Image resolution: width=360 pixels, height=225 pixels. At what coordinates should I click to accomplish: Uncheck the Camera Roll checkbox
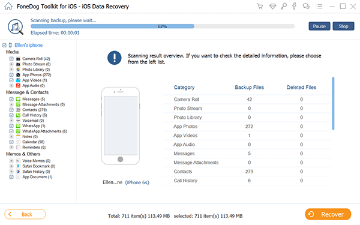11,59
